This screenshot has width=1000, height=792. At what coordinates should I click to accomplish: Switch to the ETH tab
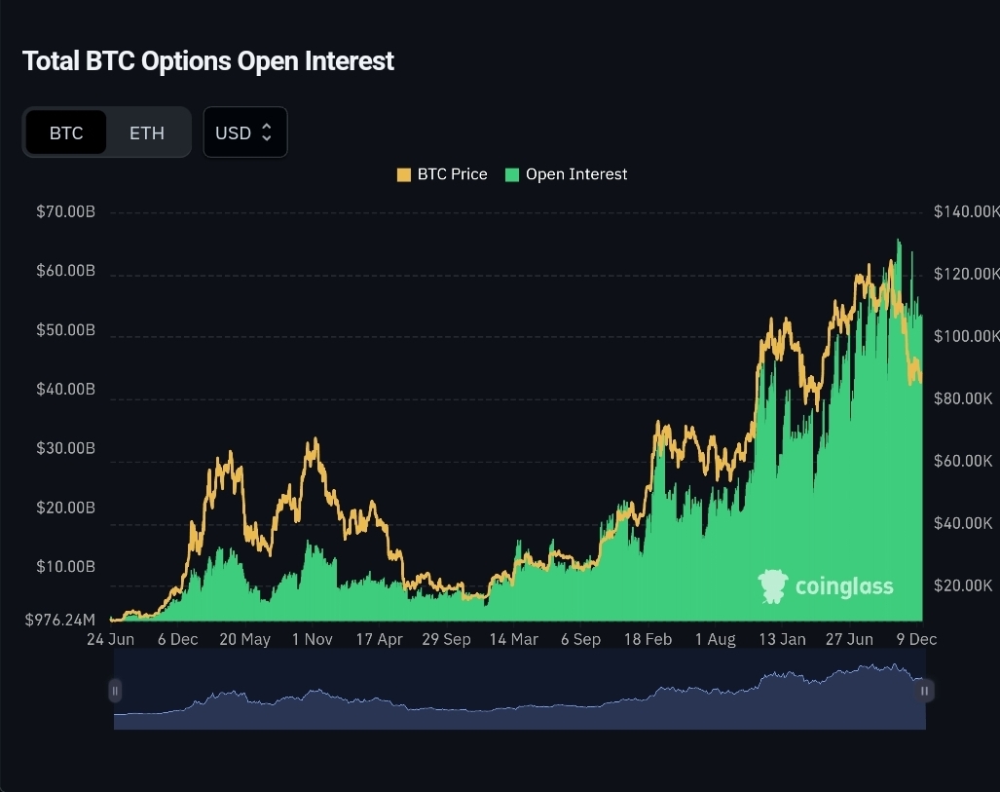(147, 132)
